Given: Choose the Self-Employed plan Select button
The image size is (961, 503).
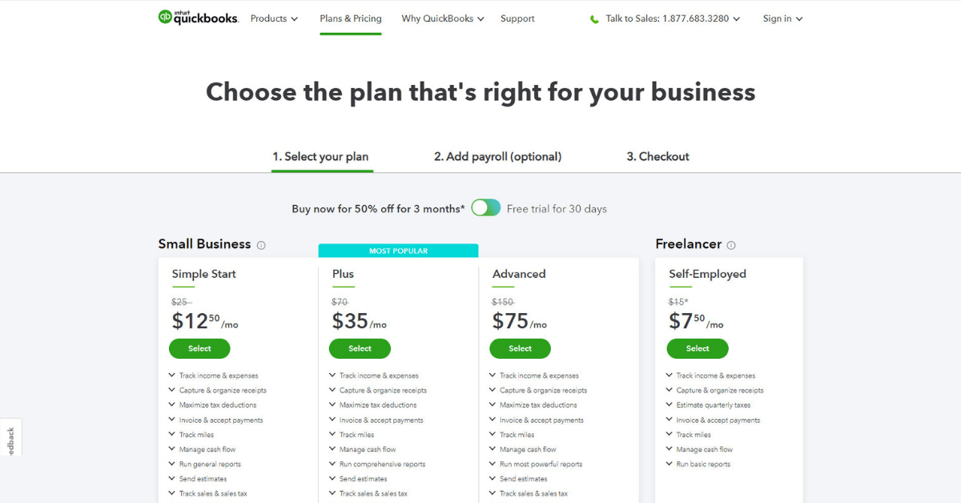Looking at the screenshot, I should click(698, 348).
